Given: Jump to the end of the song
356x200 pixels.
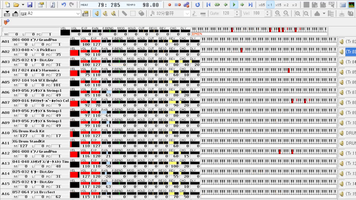Looking at the screenshot, I should point(250,5).
